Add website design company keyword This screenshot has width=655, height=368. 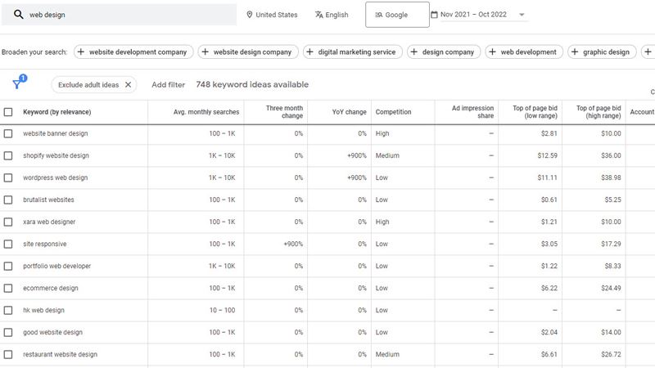coord(248,52)
